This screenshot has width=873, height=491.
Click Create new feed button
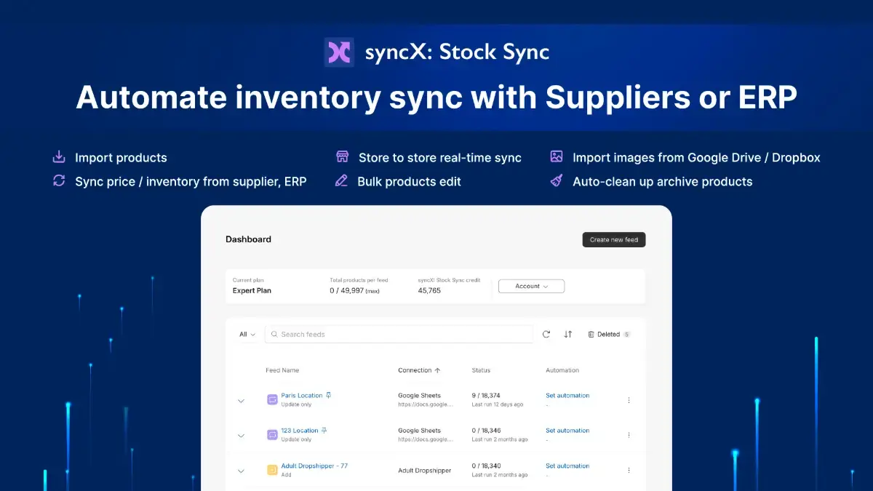click(614, 239)
